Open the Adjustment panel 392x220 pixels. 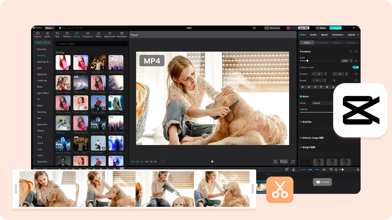[110, 35]
